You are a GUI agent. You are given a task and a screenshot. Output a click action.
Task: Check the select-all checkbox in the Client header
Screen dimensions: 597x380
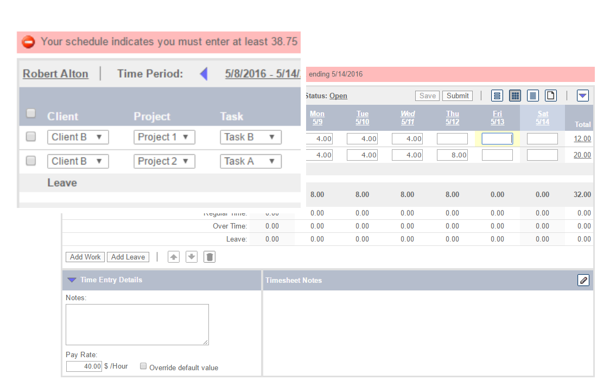point(30,113)
